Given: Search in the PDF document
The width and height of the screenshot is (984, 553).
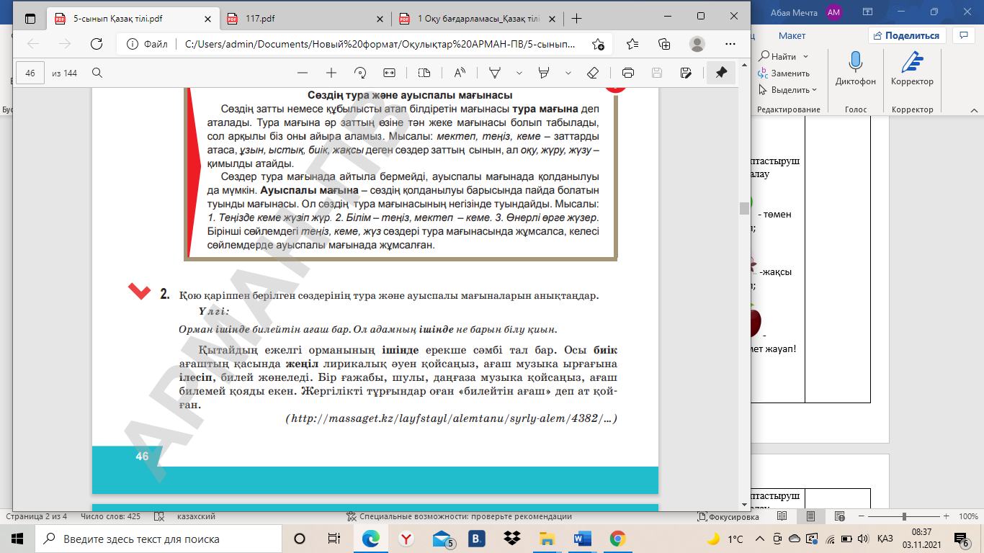Looking at the screenshot, I should tap(97, 73).
